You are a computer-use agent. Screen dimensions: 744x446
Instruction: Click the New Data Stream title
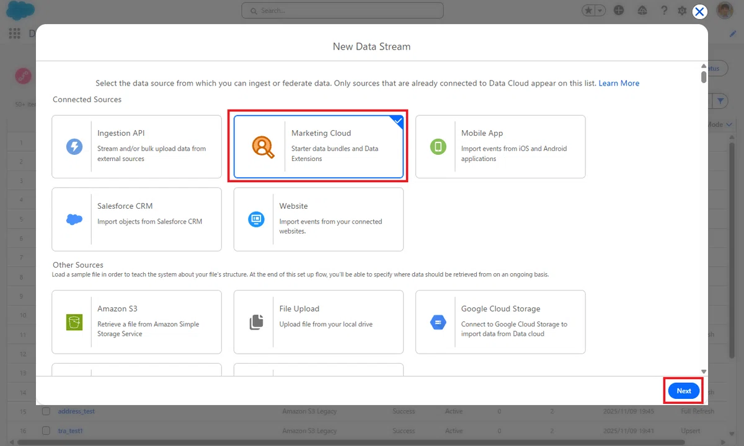point(371,46)
